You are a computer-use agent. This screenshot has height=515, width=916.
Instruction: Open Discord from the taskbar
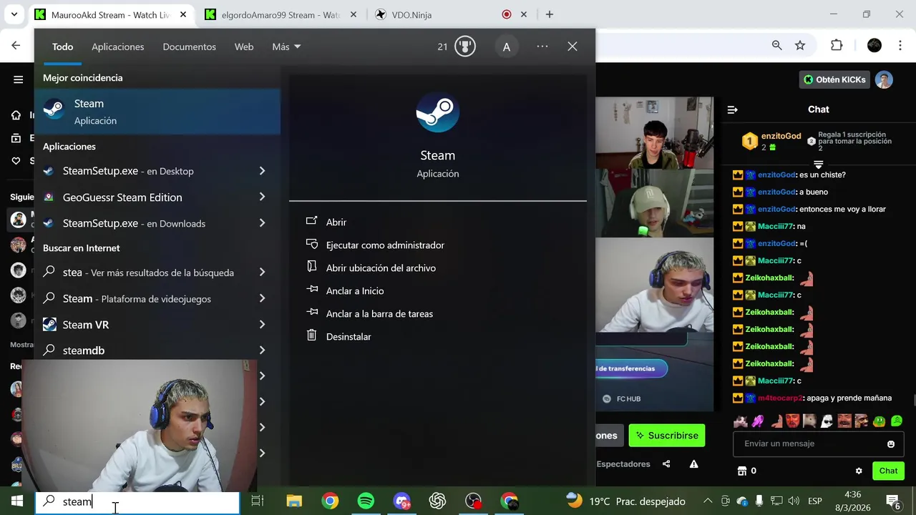pos(401,501)
